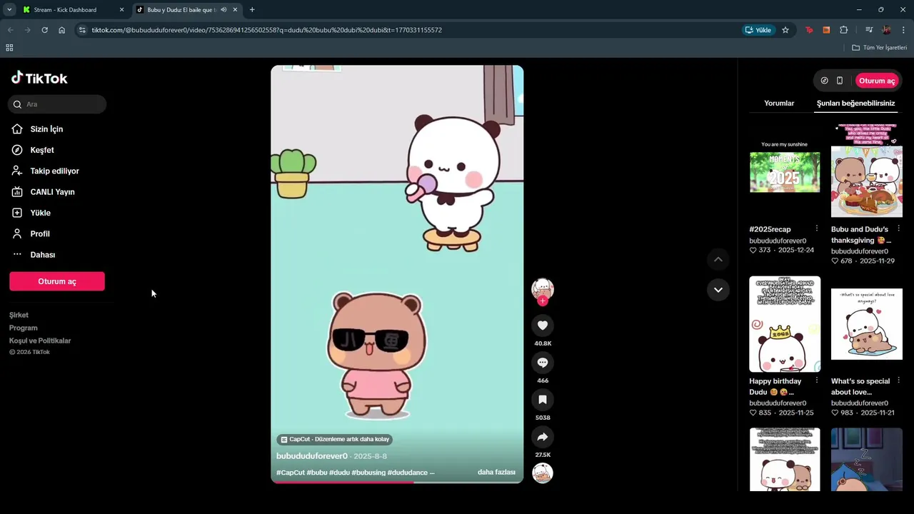Reload the page
Viewport: 914px width, 514px height.
click(44, 30)
